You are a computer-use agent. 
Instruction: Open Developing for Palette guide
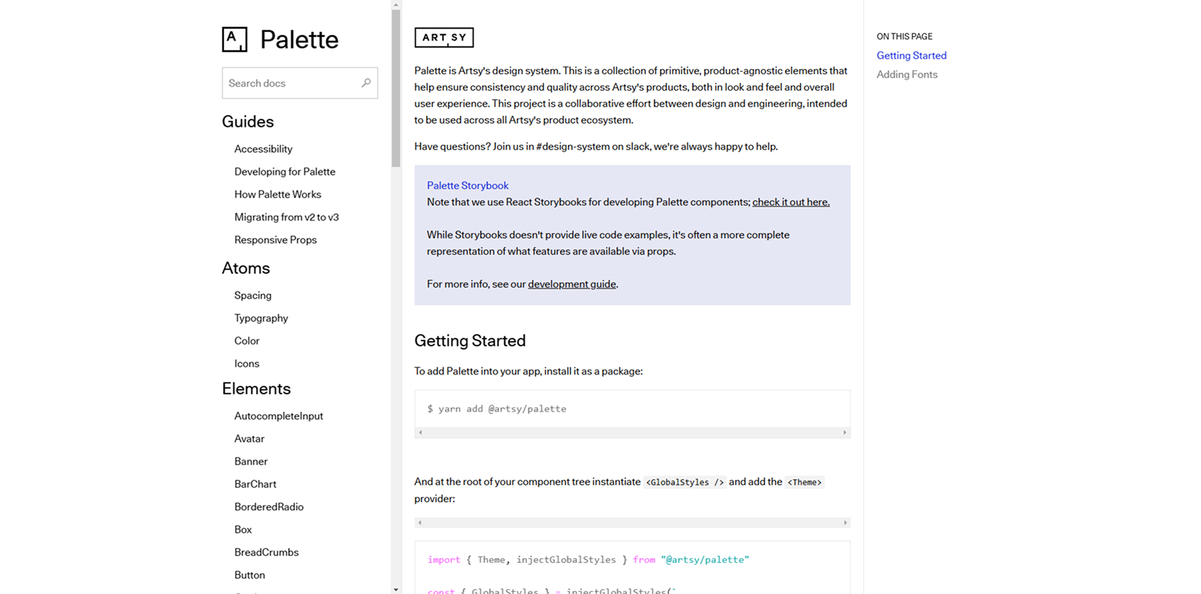tap(284, 172)
